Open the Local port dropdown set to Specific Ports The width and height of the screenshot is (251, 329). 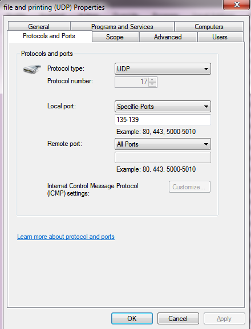click(x=163, y=107)
